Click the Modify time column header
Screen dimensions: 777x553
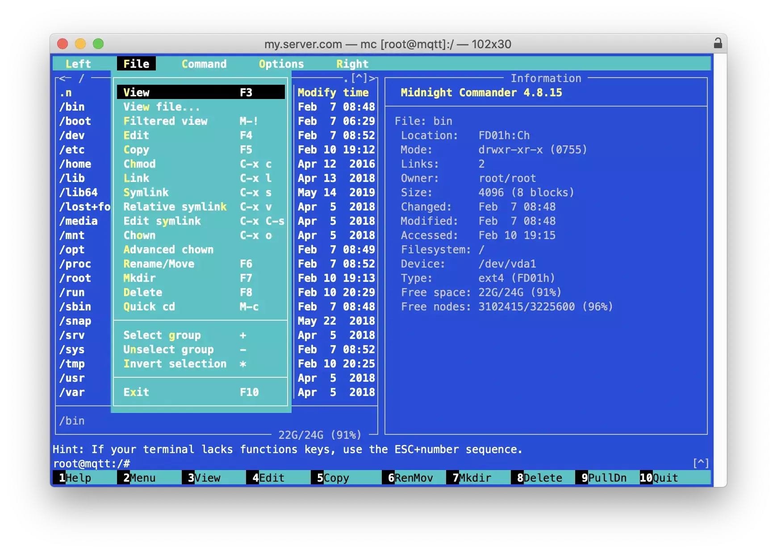pos(333,92)
